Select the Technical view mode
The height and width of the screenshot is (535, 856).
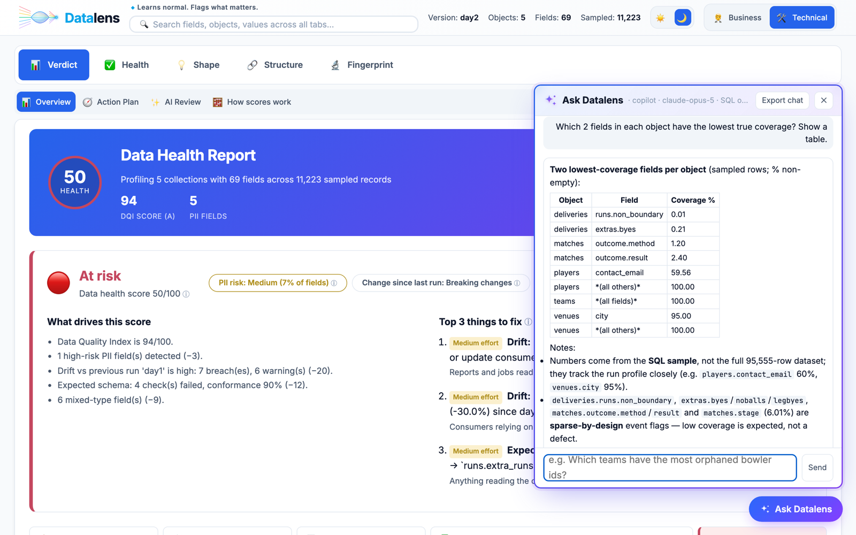pyautogui.click(x=802, y=18)
